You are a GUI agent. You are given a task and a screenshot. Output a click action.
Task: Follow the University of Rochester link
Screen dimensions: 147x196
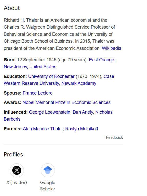point(51,76)
